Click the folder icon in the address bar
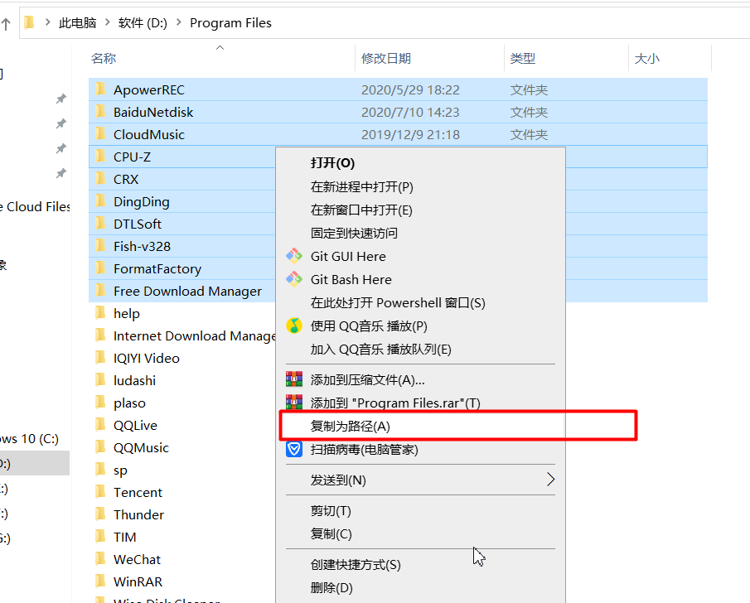 click(x=29, y=22)
